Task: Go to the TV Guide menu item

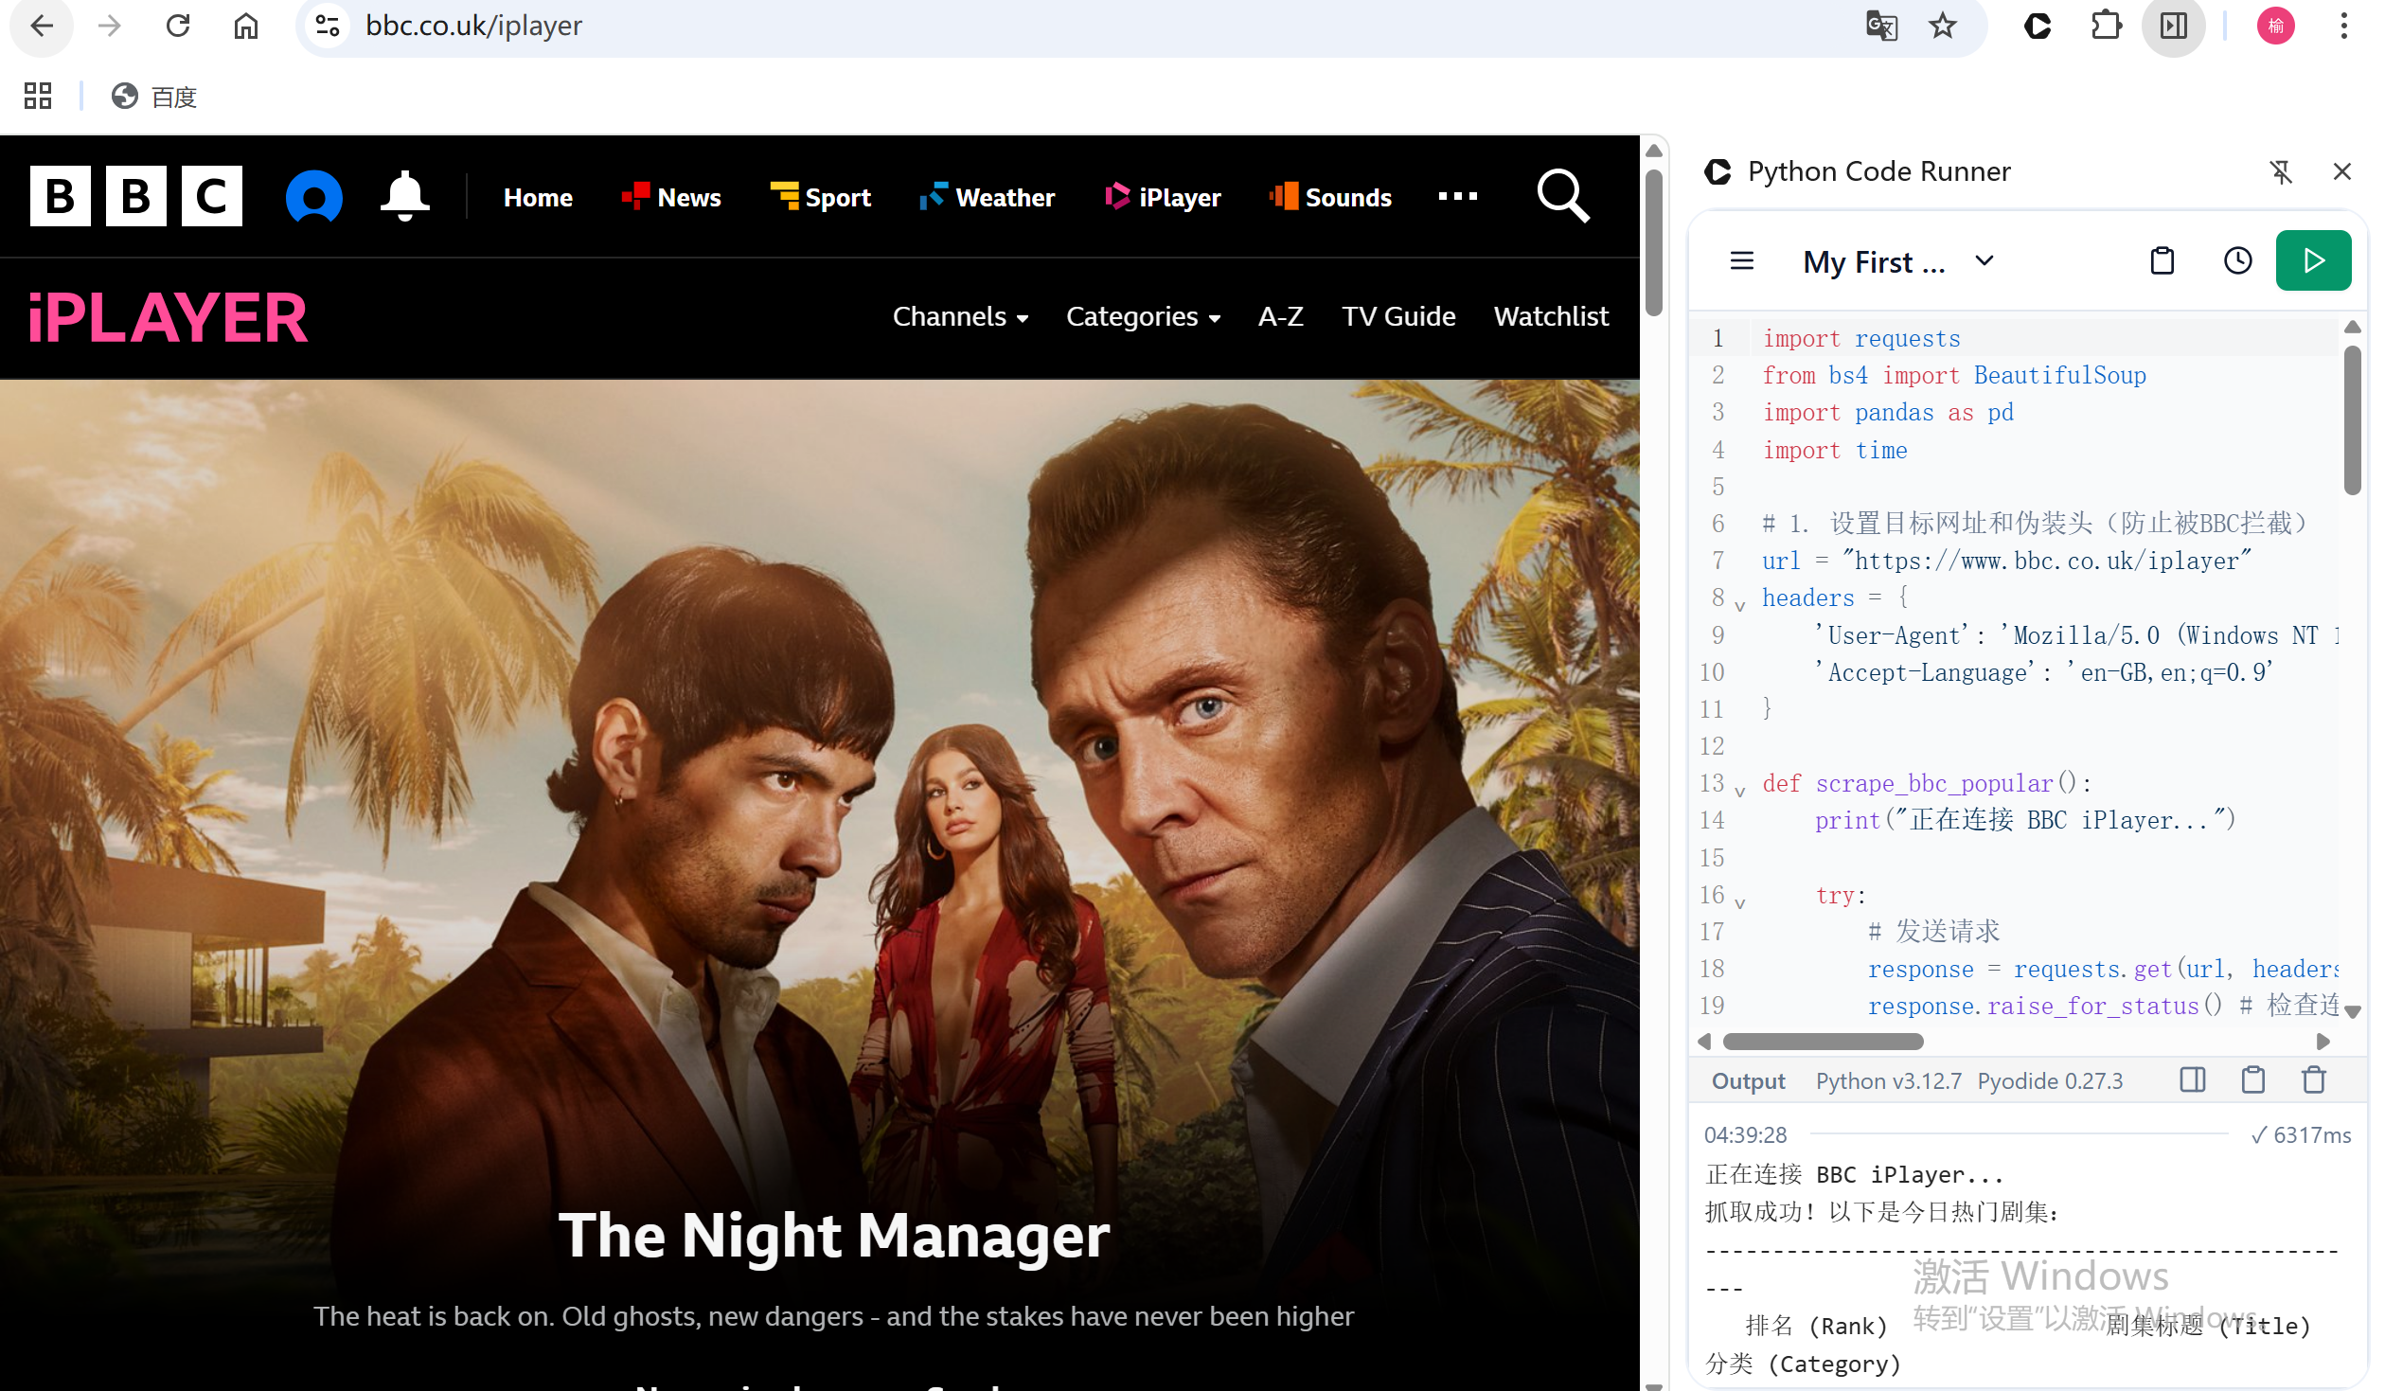Action: tap(1397, 316)
